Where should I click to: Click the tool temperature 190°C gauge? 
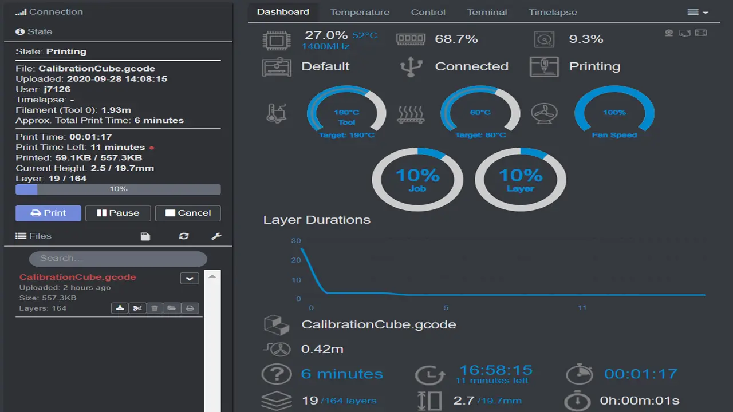346,113
